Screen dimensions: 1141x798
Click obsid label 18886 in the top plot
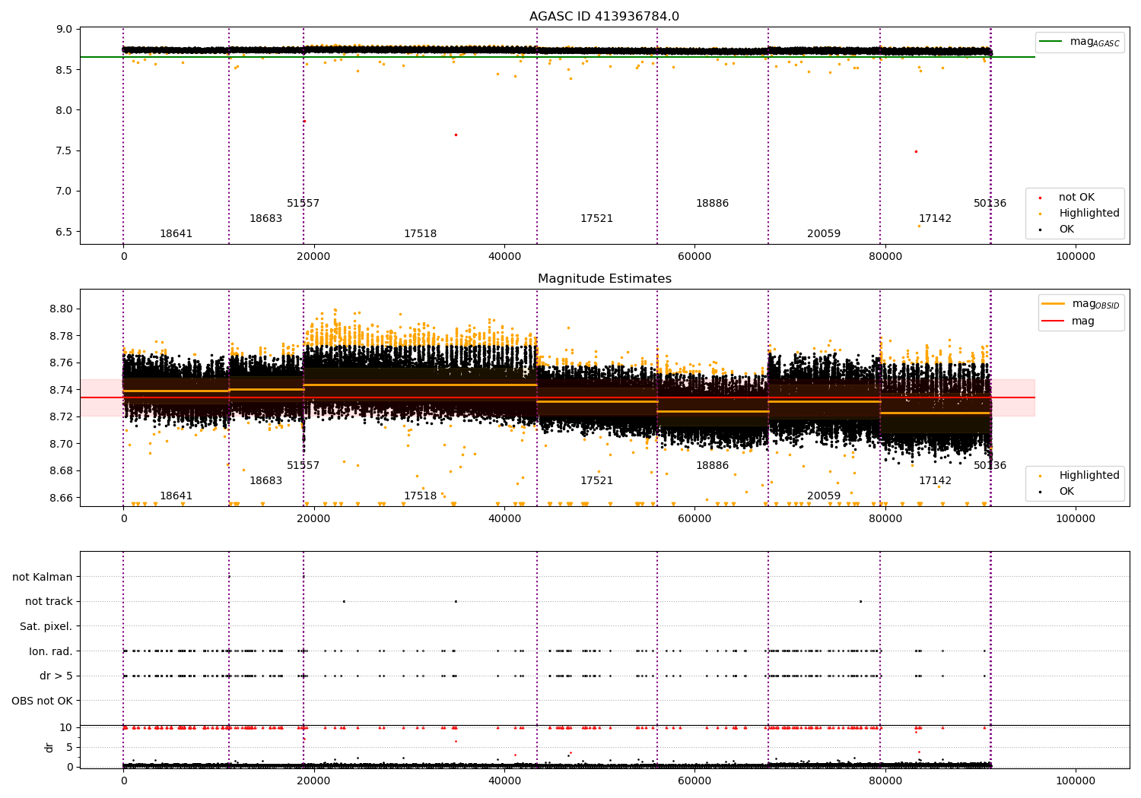712,204
